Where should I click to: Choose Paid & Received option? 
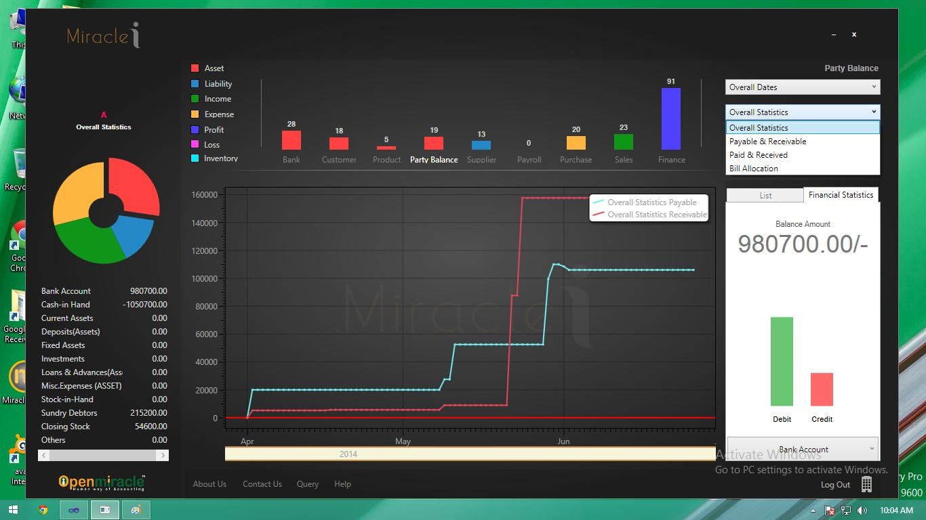[803, 155]
